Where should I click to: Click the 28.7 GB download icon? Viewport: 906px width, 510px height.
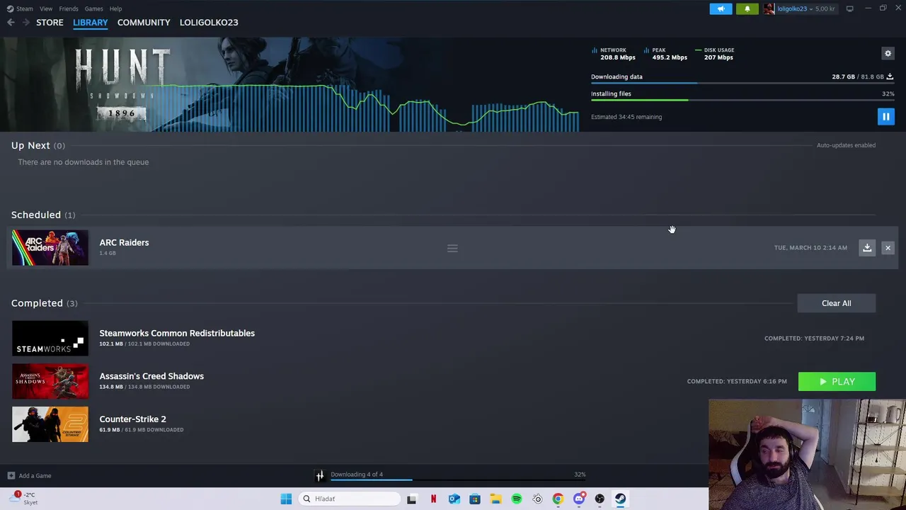pyautogui.click(x=890, y=76)
